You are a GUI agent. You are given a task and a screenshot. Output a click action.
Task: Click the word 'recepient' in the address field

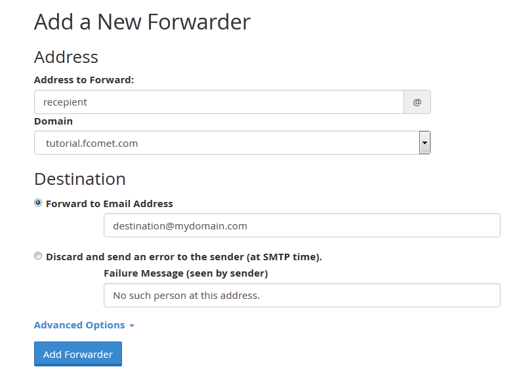(x=65, y=102)
